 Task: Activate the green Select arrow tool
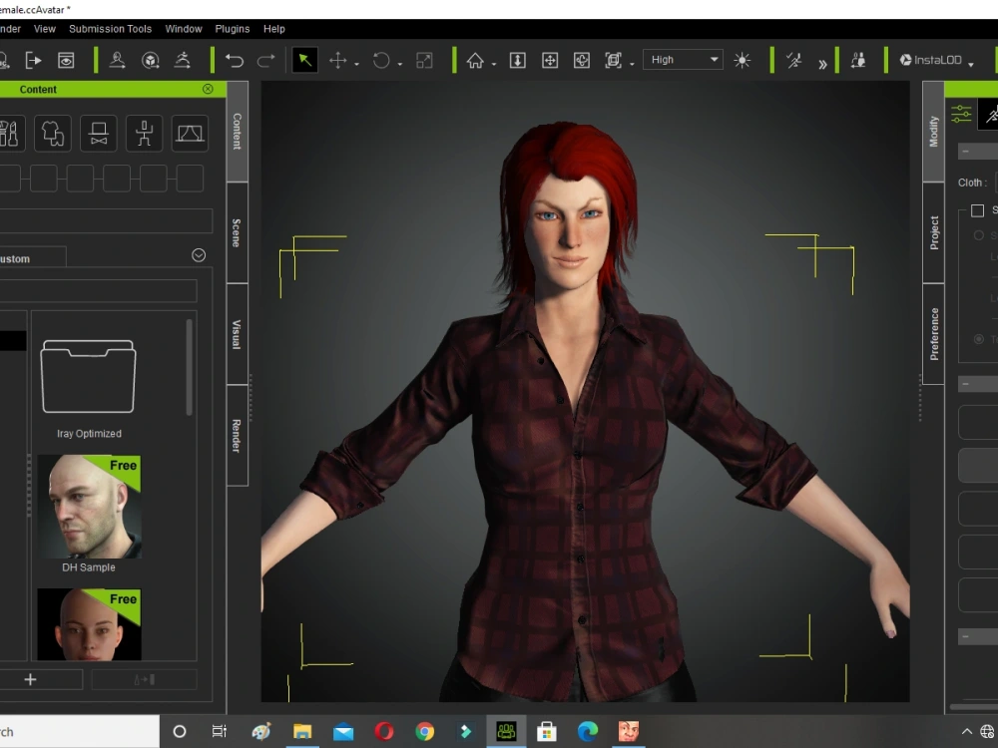(x=304, y=61)
